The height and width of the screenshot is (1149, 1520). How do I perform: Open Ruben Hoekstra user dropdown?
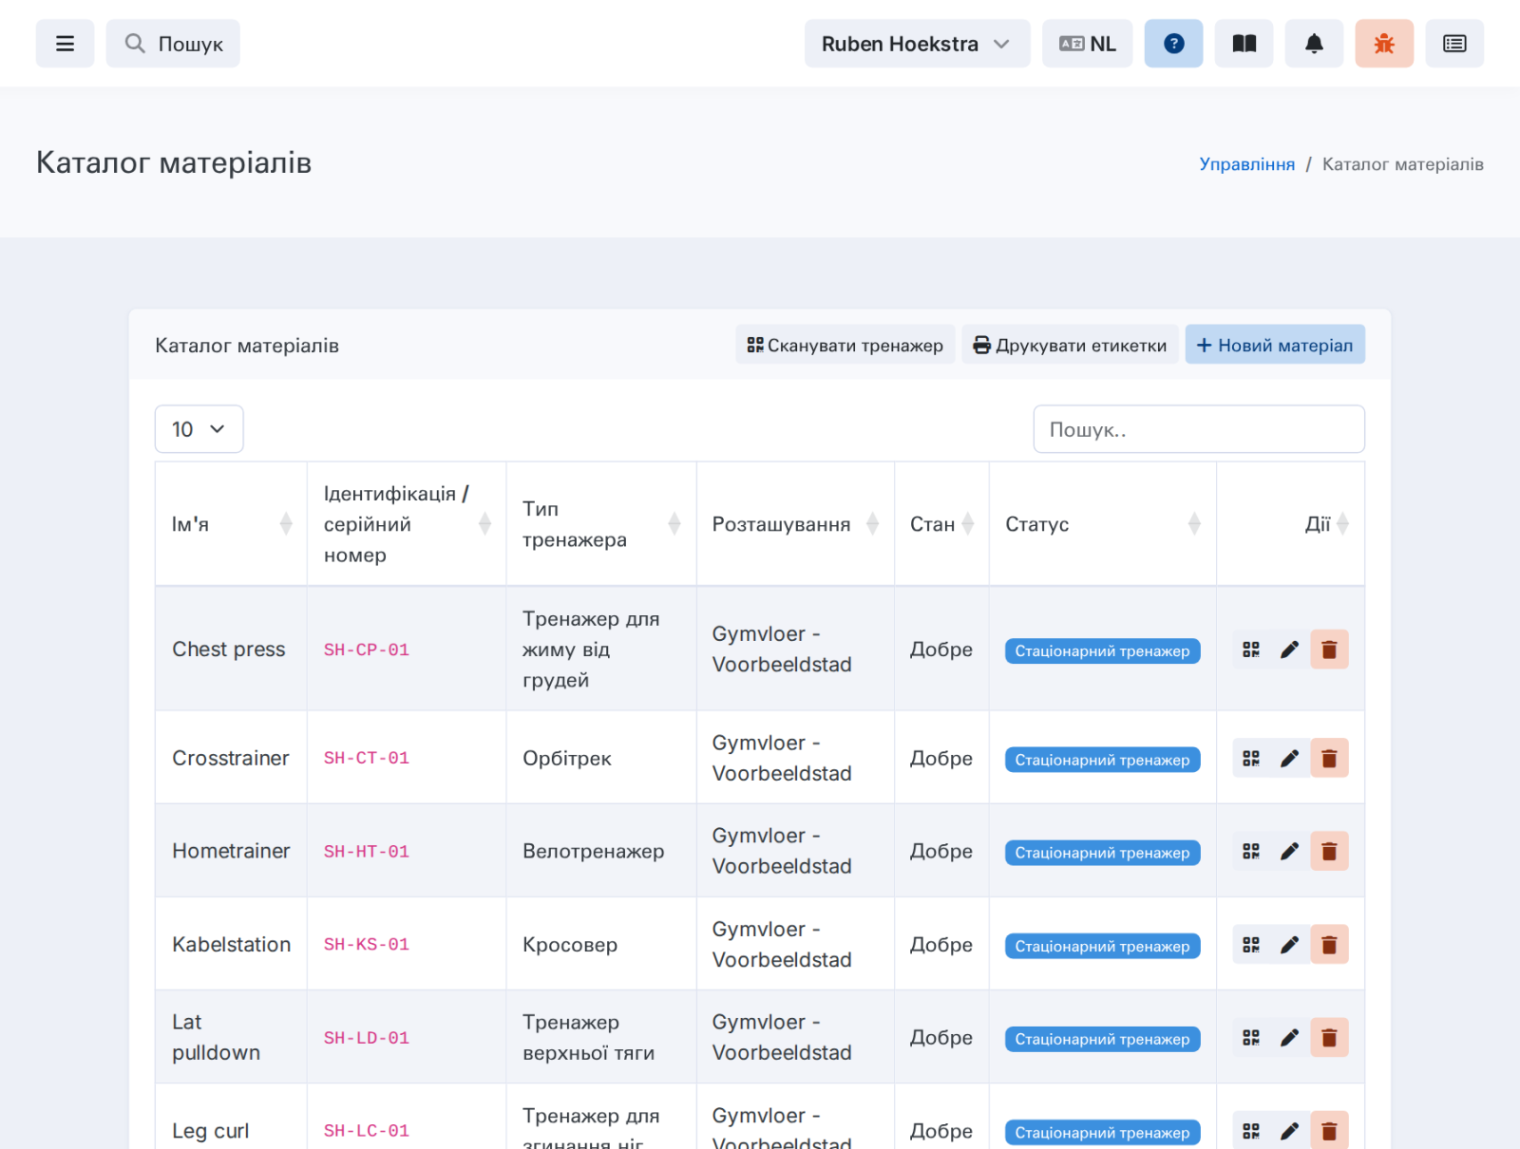point(917,44)
